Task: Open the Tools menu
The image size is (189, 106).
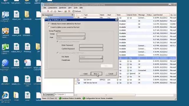Action: [76, 8]
